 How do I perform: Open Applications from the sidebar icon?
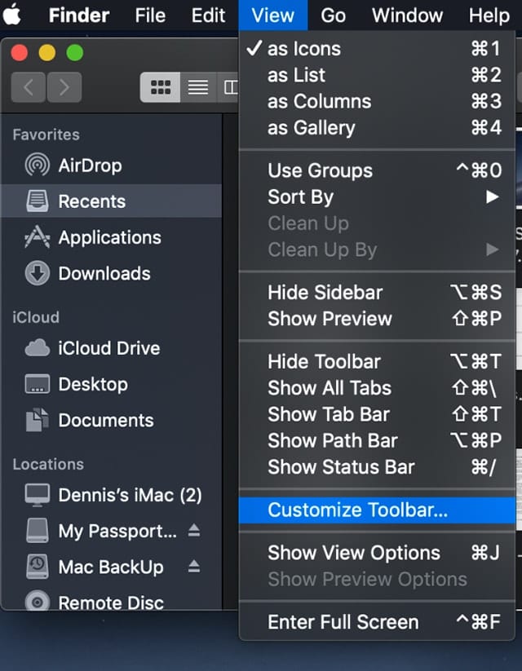pyautogui.click(x=37, y=237)
